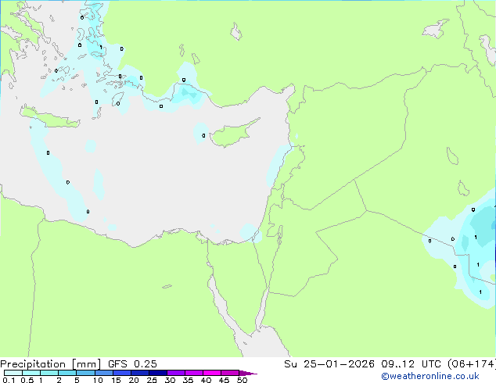Pick the 1–2 mm legend swatch
This screenshot has height=383, width=496.
(49, 373)
